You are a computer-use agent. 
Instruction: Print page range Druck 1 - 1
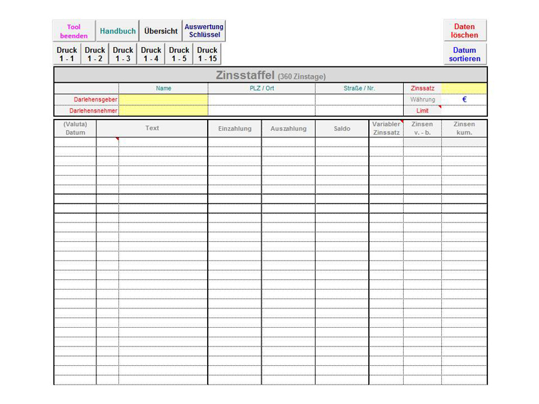[x=67, y=54]
